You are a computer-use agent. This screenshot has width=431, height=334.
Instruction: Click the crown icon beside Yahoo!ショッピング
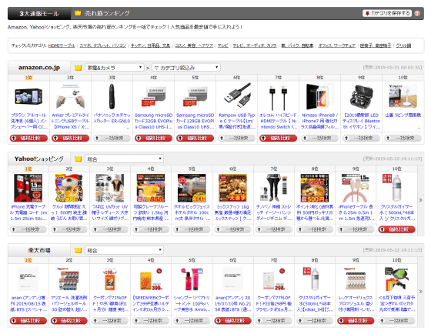click(x=78, y=159)
